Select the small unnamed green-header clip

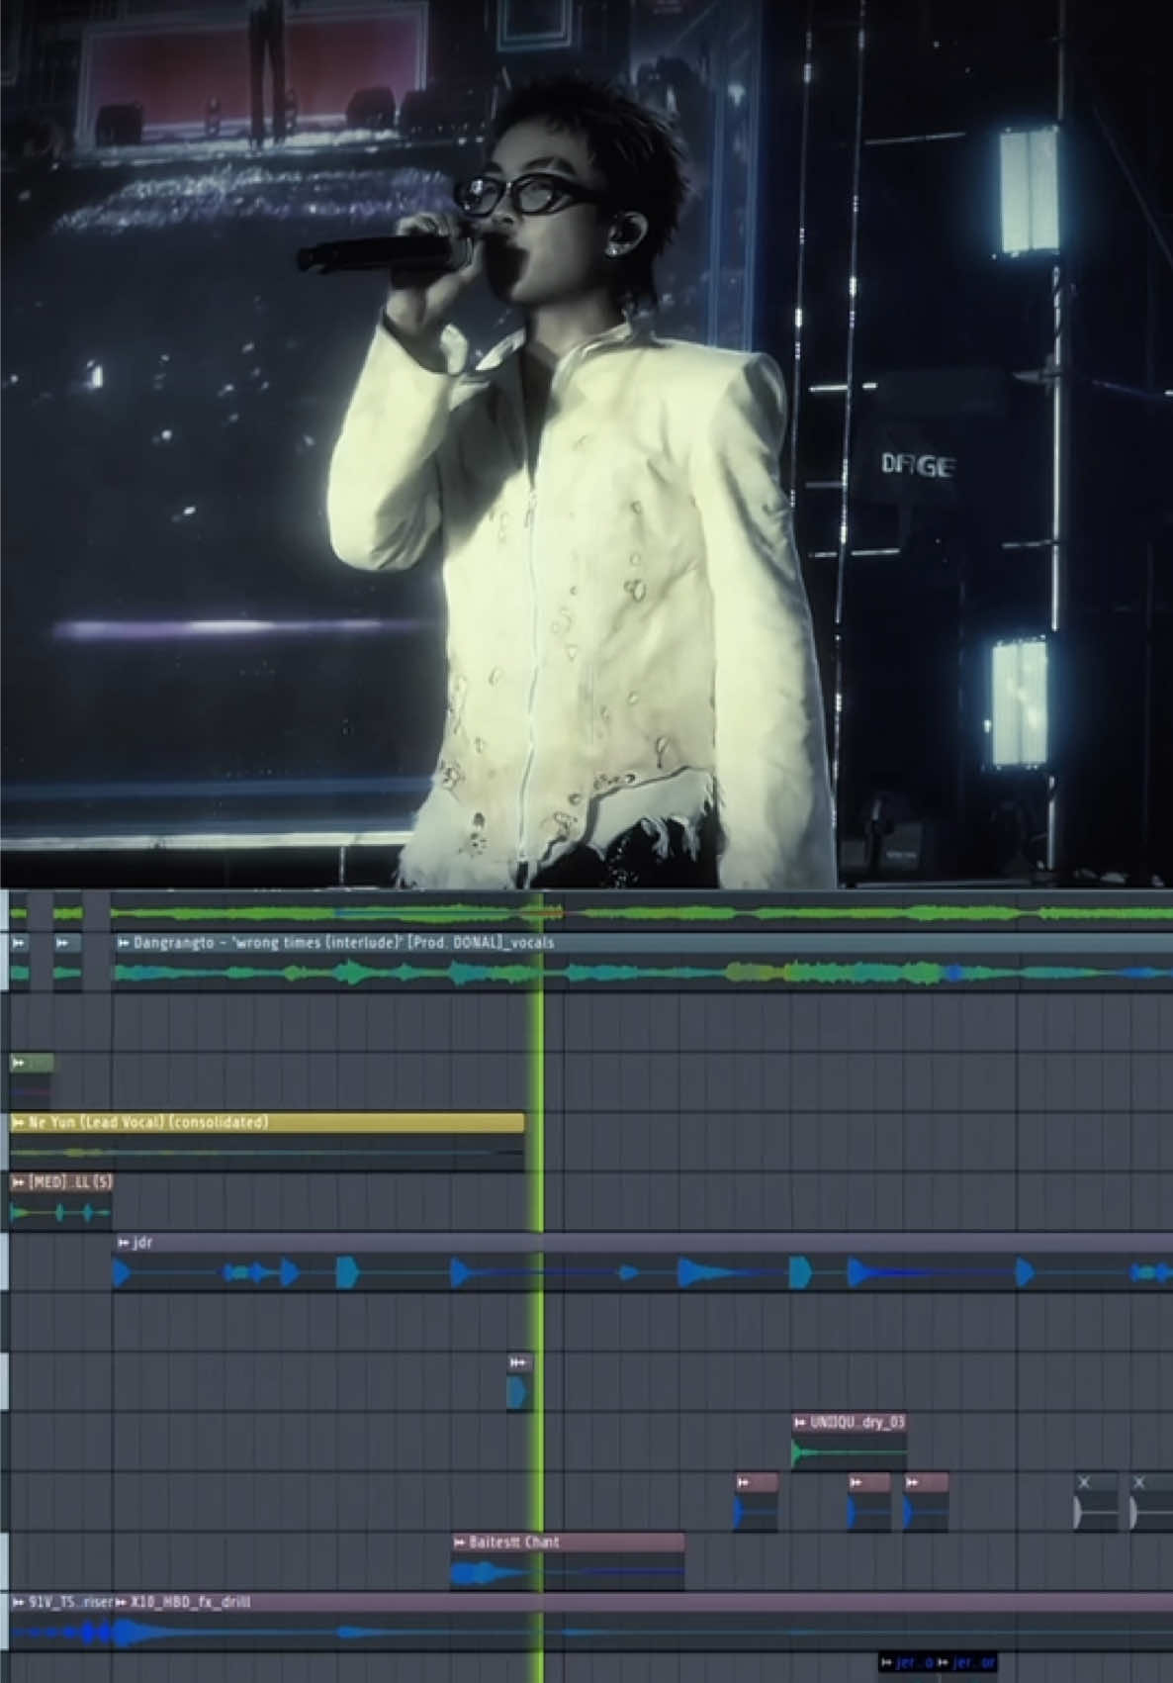pos(32,1080)
